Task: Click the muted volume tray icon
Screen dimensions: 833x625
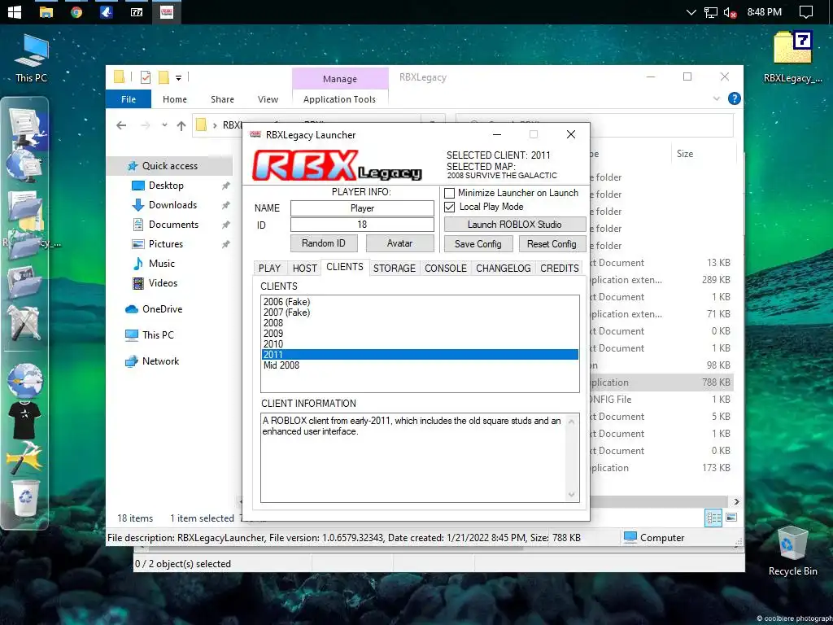Action: 730,12
